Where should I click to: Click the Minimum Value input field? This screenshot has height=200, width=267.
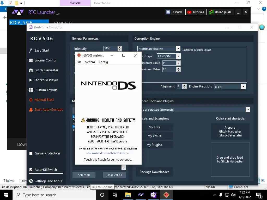(169, 63)
